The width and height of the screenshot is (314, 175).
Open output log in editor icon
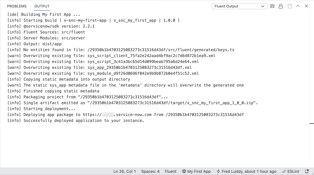[290, 6]
